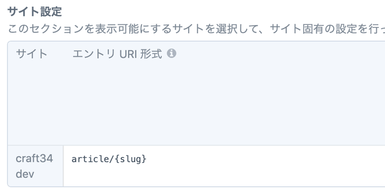Click the サイト column header
Image resolution: width=385 pixels, height=195 pixels.
(32, 54)
